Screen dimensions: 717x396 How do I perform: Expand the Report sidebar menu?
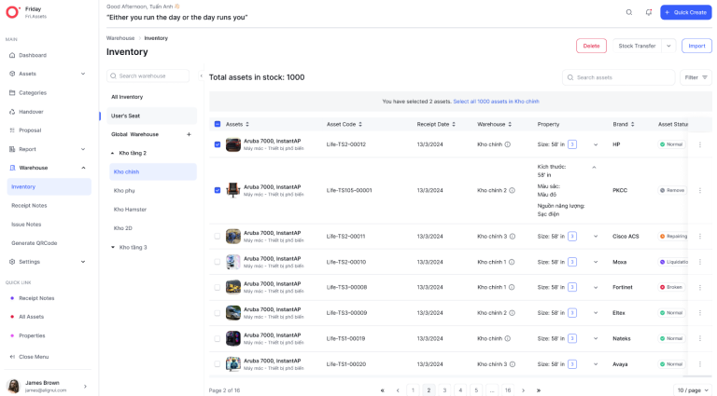click(83, 149)
